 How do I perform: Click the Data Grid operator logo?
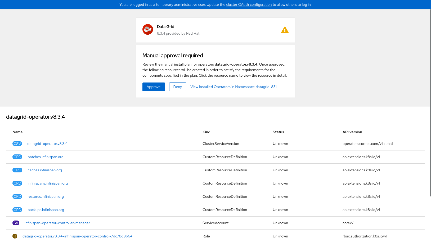(148, 29)
